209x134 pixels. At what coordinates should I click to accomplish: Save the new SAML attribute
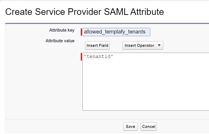[x=130, y=126]
